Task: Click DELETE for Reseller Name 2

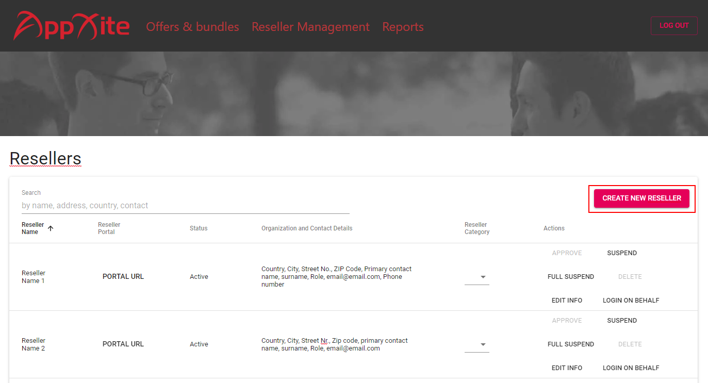Action: coord(630,344)
